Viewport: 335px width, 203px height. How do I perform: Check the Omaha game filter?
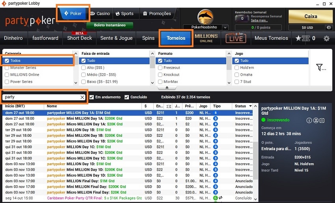tap(237, 75)
